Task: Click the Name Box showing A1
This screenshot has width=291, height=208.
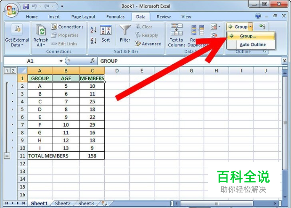Action: point(31,61)
